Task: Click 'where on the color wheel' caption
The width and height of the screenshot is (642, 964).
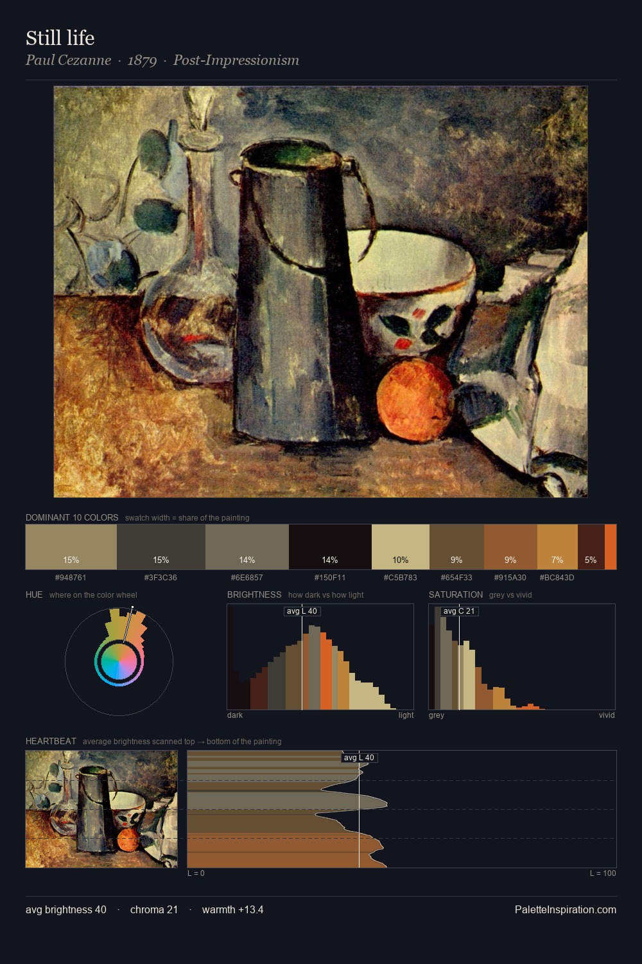Action: (93, 595)
